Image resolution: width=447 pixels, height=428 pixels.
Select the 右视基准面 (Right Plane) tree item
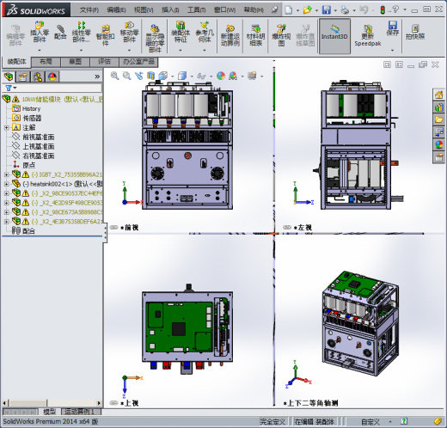tap(39, 156)
